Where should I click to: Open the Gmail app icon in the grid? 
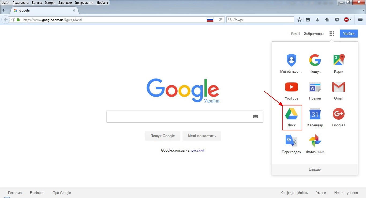(339, 90)
